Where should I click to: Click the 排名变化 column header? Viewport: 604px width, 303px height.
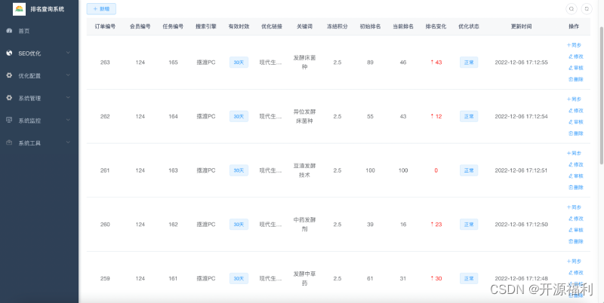point(436,26)
